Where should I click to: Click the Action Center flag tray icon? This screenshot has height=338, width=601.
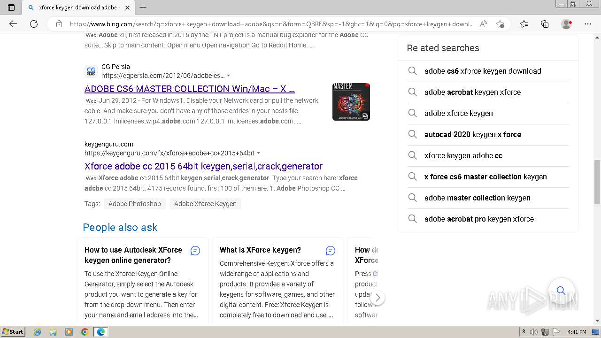pyautogui.click(x=556, y=332)
